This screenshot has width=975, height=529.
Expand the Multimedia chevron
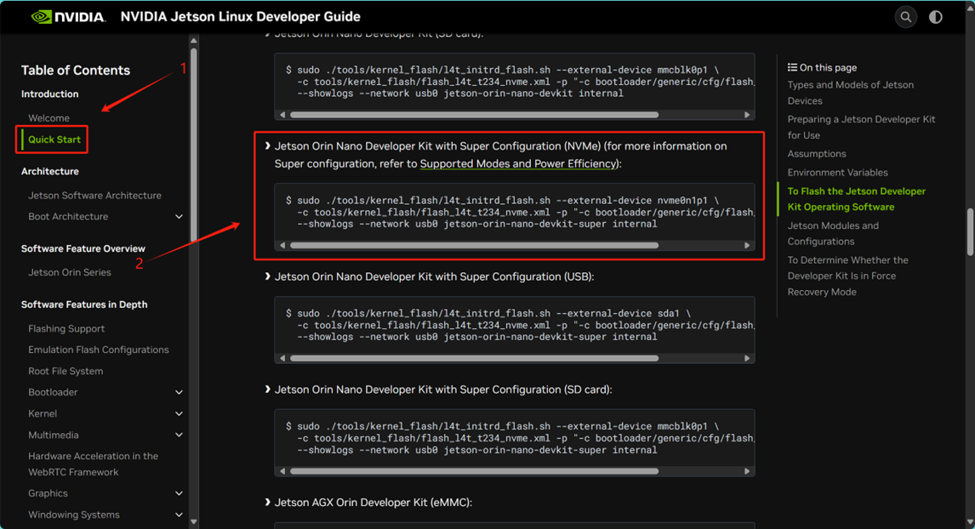coord(179,435)
